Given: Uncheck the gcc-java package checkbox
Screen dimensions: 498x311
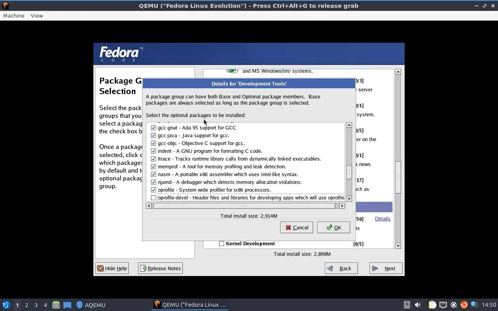Looking at the screenshot, I should [153, 135].
